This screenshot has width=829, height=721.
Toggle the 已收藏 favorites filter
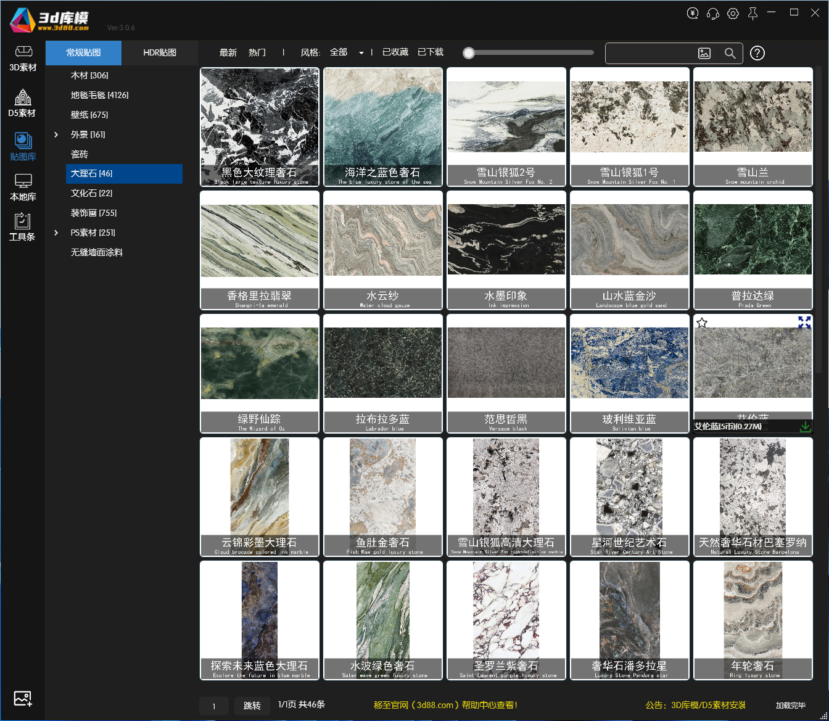point(395,52)
